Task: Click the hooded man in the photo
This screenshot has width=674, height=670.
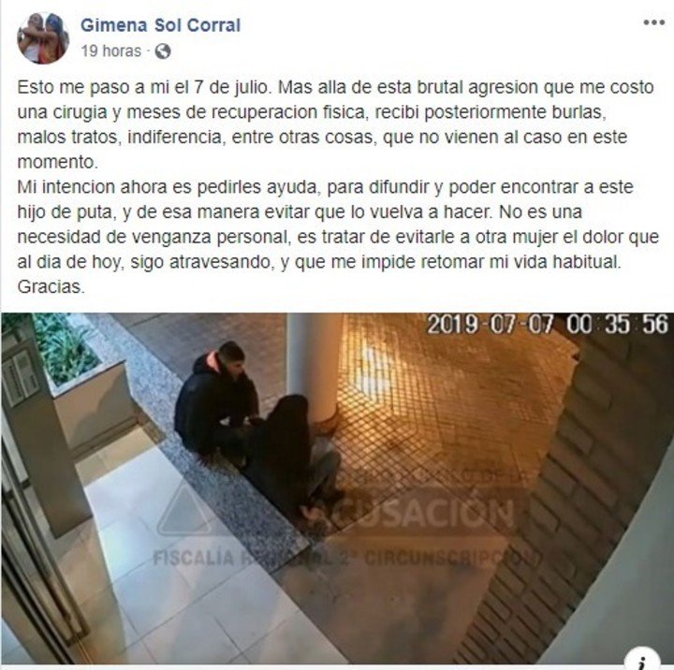Action: (x=215, y=400)
